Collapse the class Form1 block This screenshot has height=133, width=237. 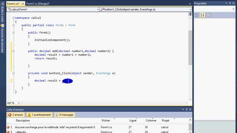(x=13, y=25)
